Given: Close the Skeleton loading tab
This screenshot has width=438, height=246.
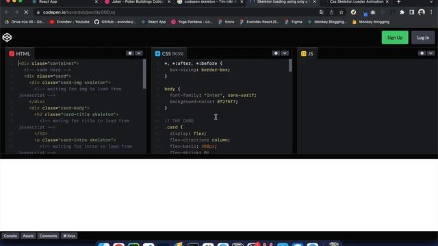Looking at the screenshot, I should 314,1.
